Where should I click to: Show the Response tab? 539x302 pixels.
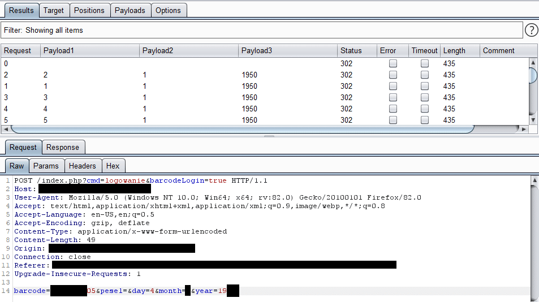pos(63,148)
